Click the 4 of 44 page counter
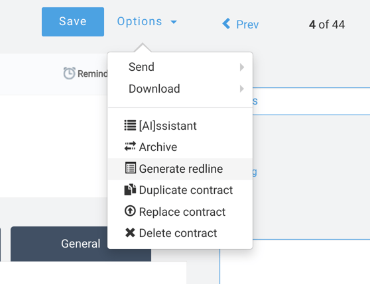The width and height of the screenshot is (370, 284). (x=327, y=24)
